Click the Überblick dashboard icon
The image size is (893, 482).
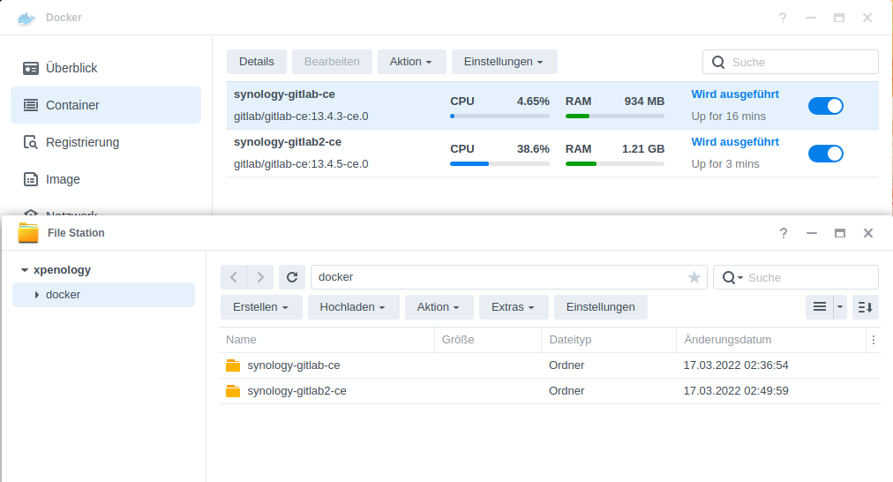[x=31, y=68]
